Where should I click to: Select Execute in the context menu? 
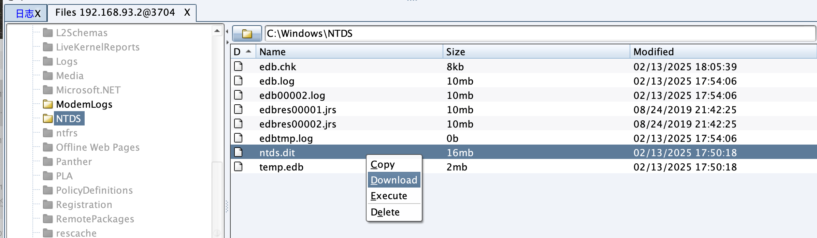point(389,196)
